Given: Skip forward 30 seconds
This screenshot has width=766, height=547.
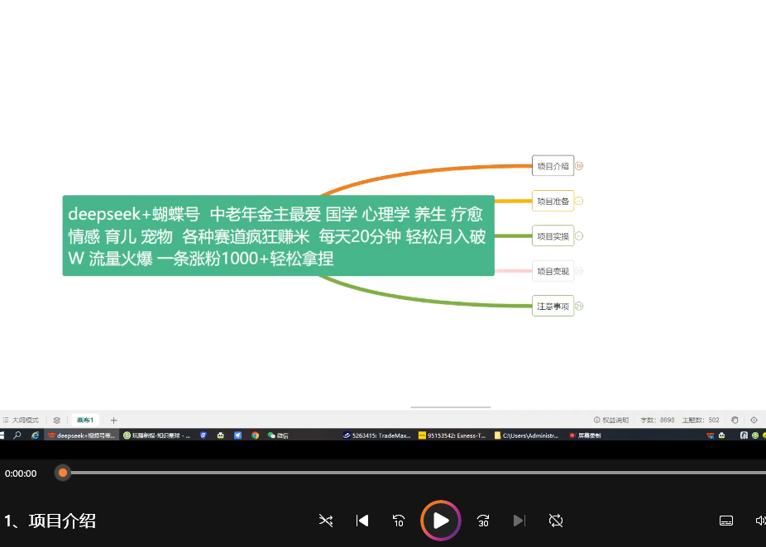Looking at the screenshot, I should (x=483, y=521).
